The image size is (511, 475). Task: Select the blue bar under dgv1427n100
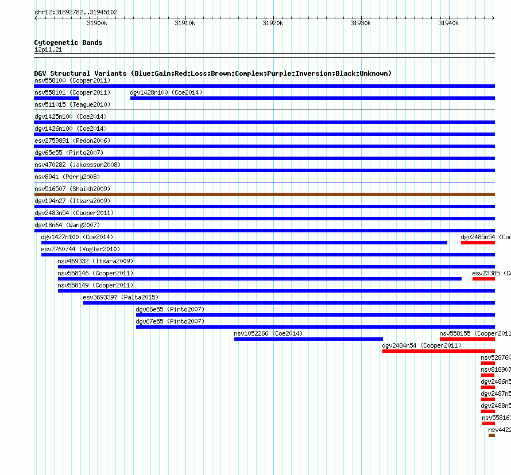244,243
